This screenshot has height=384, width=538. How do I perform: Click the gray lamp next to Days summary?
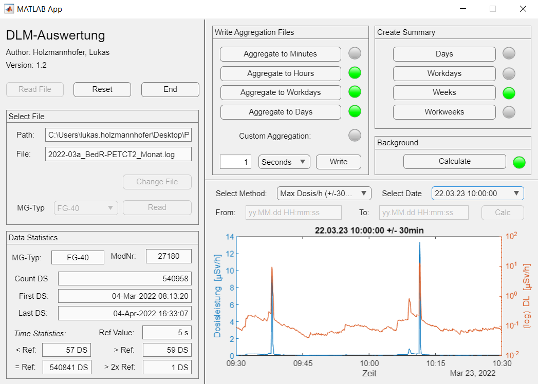tap(509, 53)
